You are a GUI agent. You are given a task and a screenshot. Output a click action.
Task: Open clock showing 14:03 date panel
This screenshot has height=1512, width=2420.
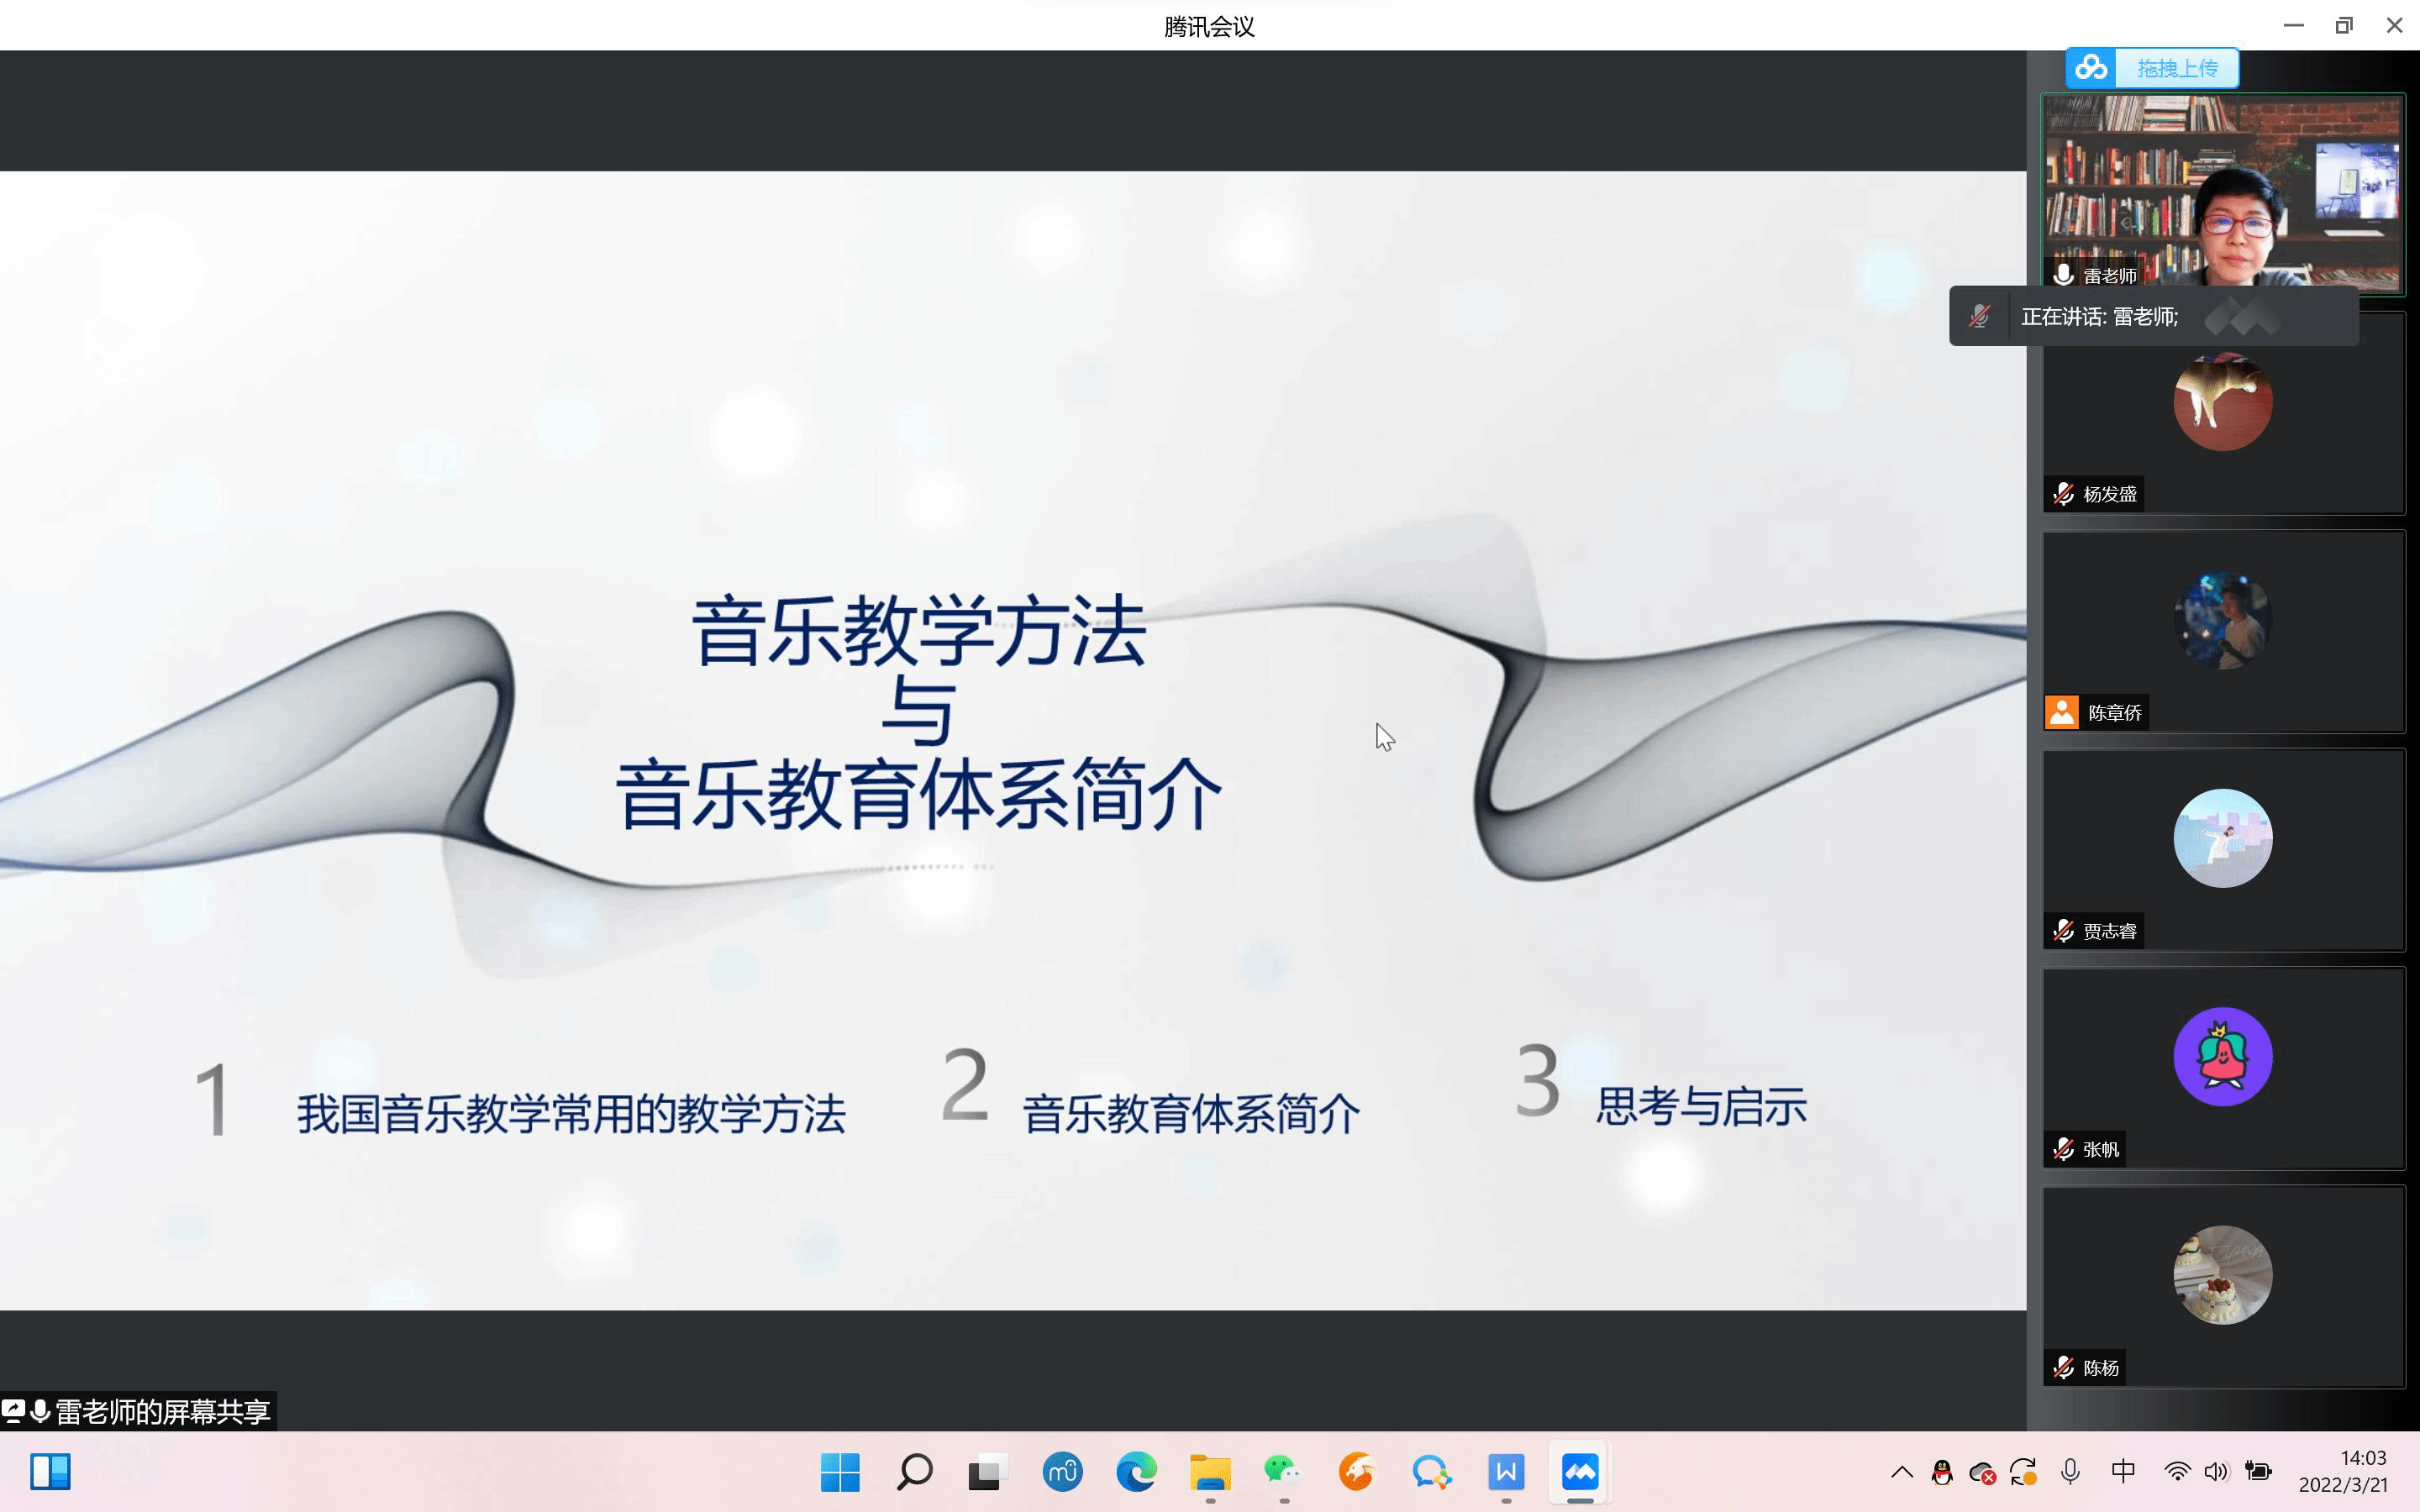pos(2343,1472)
